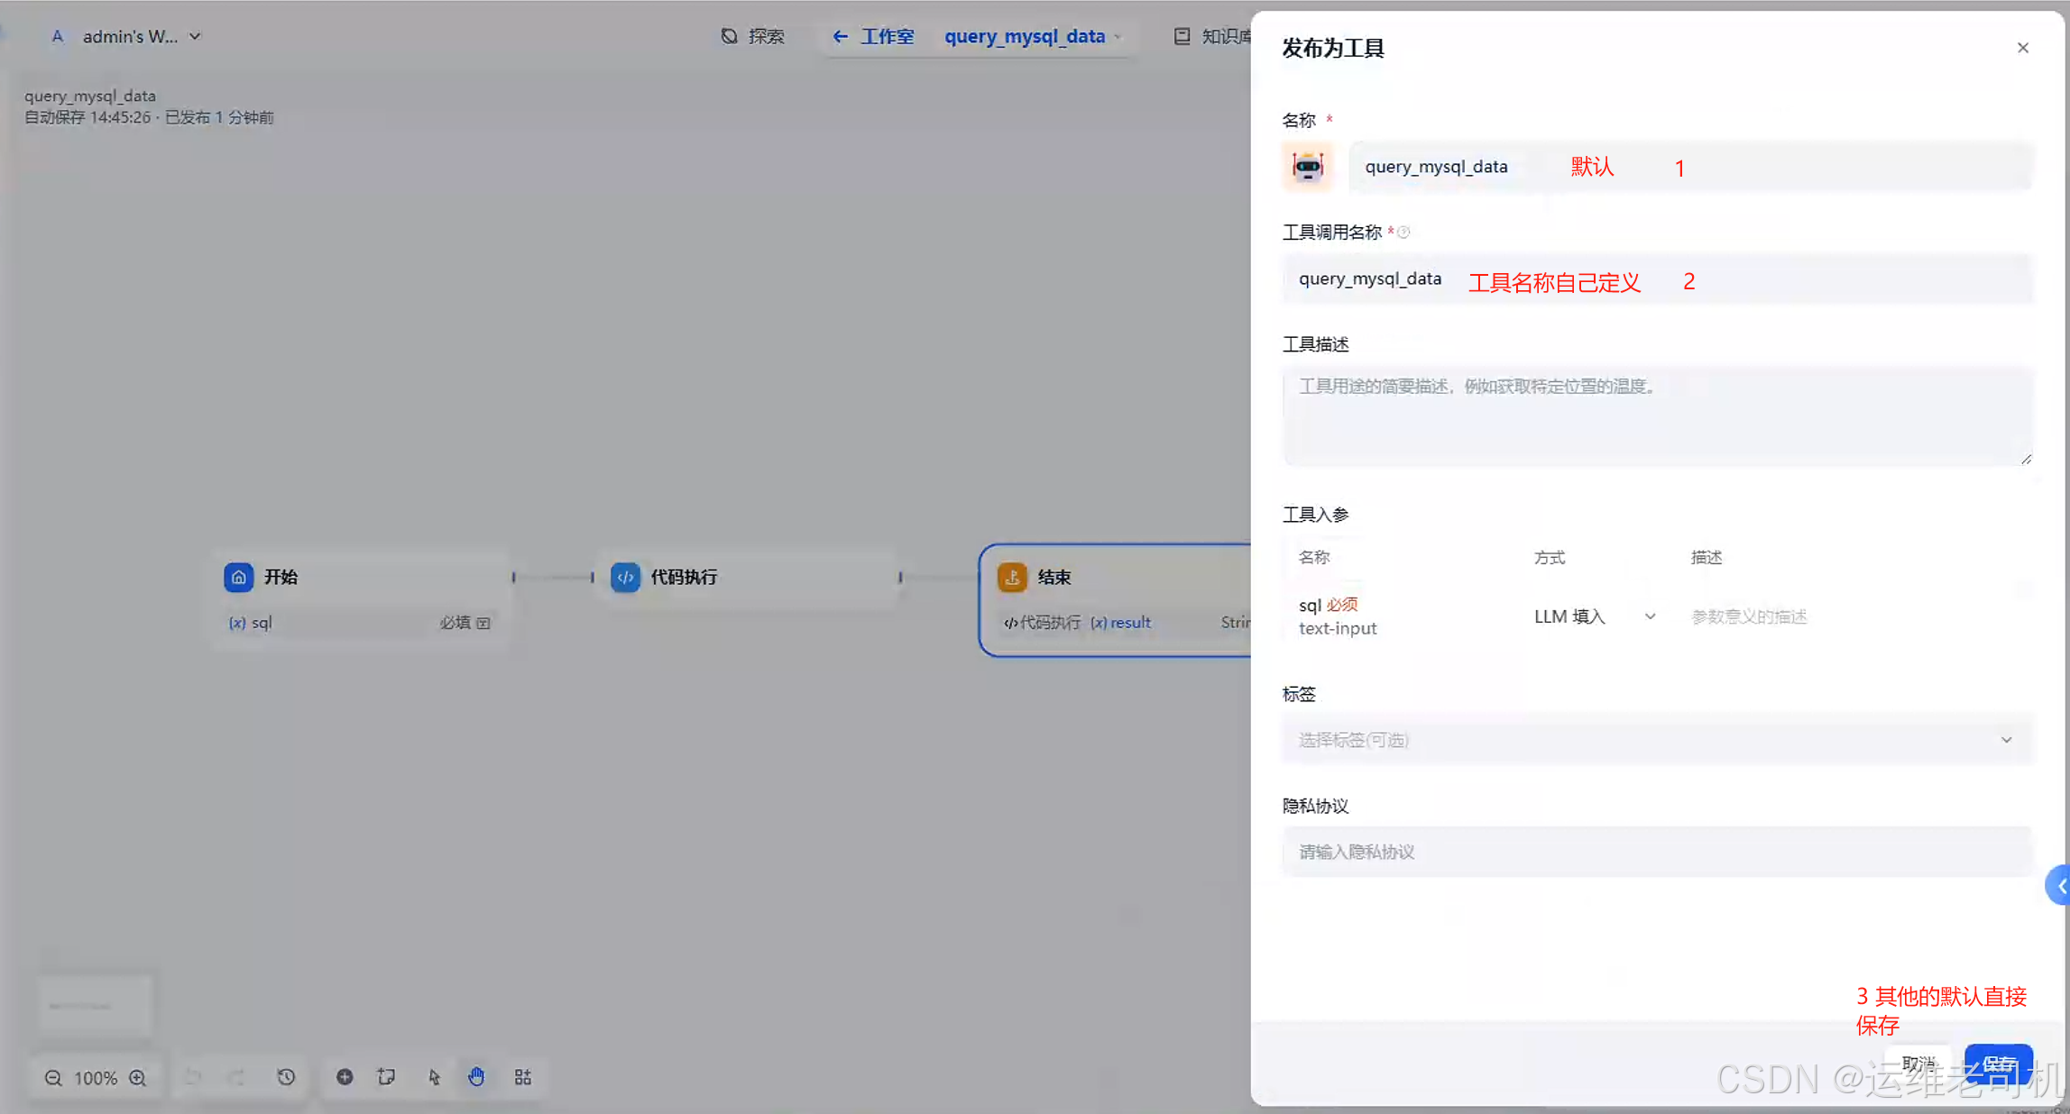Go to the 探索 explore tab

pyautogui.click(x=753, y=36)
